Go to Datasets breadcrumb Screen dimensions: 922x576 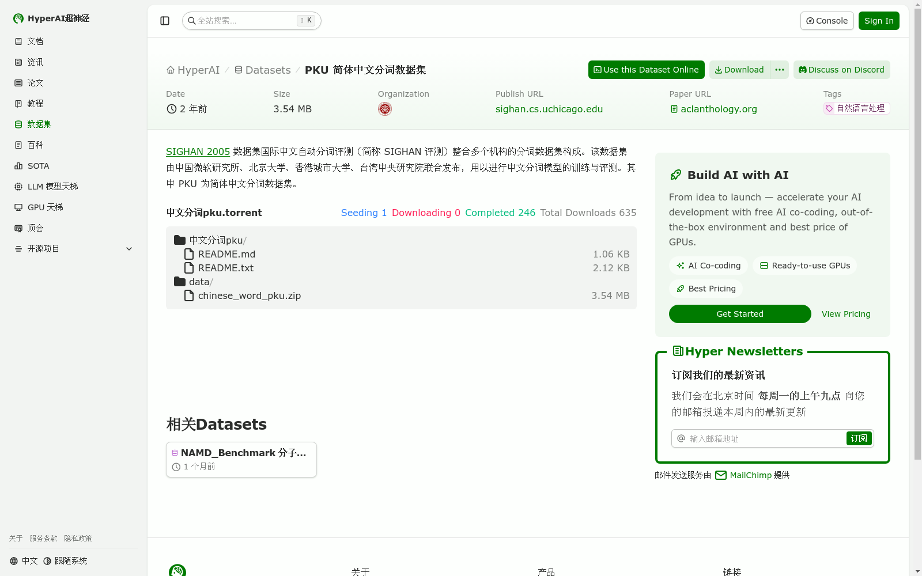pyautogui.click(x=263, y=70)
